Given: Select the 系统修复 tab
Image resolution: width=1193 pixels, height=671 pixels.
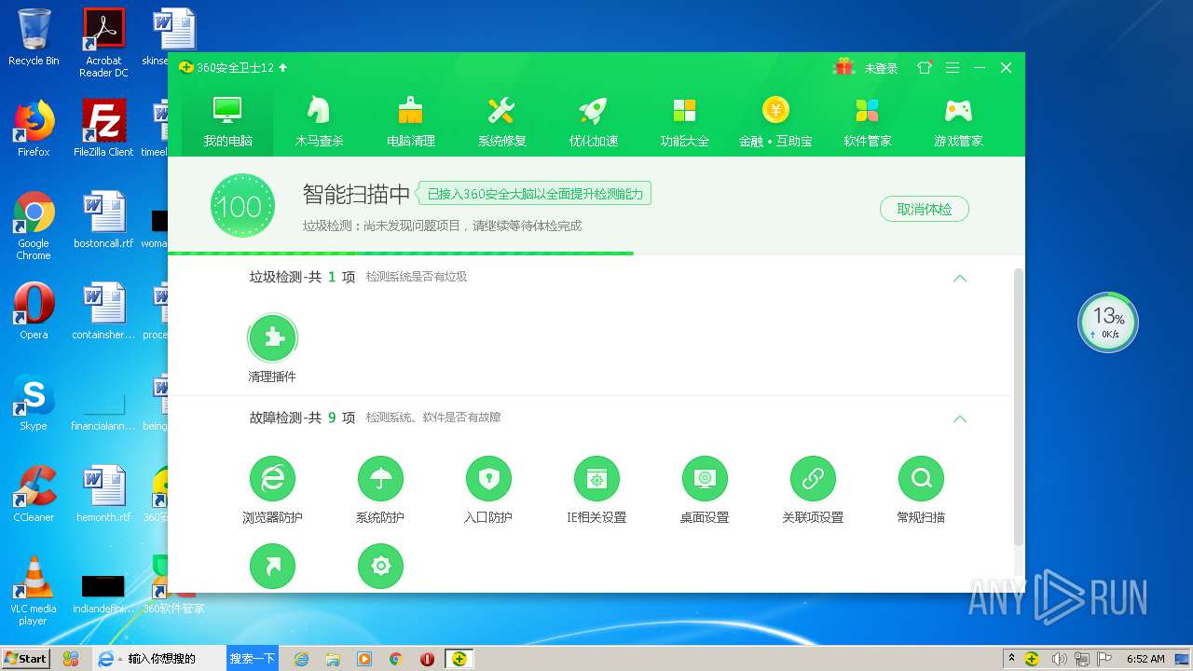Looking at the screenshot, I should 501,121.
